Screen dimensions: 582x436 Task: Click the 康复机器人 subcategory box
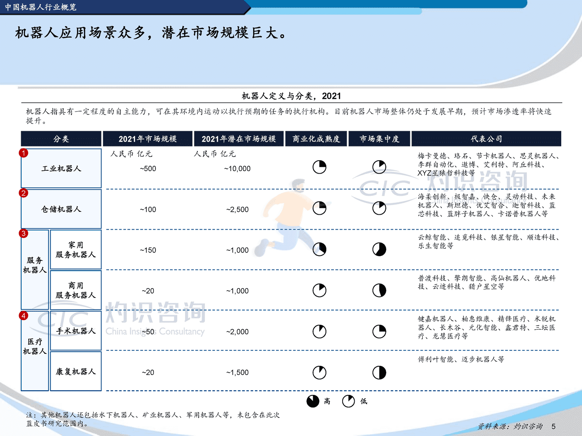pyautogui.click(x=76, y=371)
